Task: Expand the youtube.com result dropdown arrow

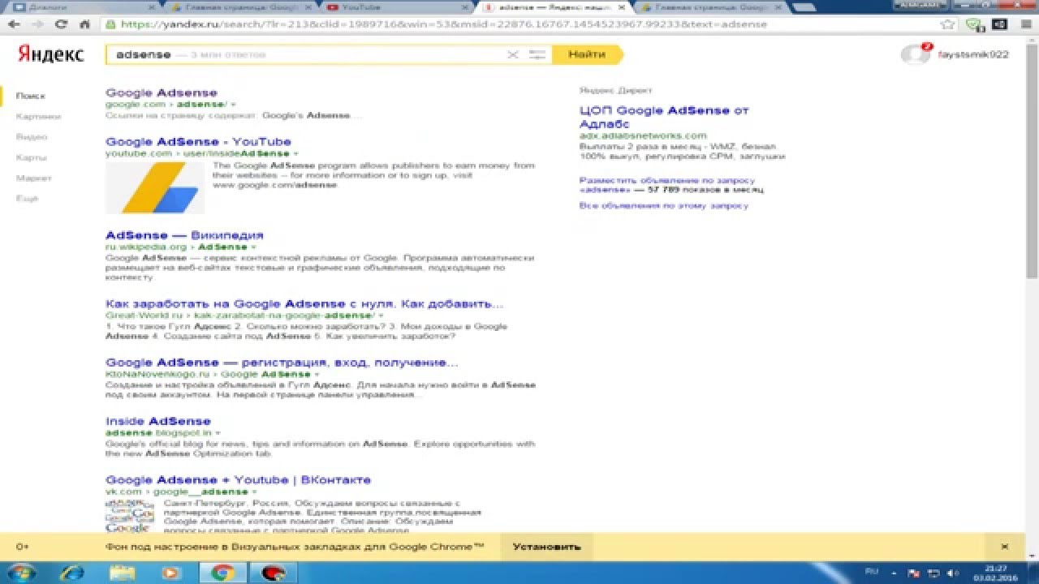Action: point(295,153)
